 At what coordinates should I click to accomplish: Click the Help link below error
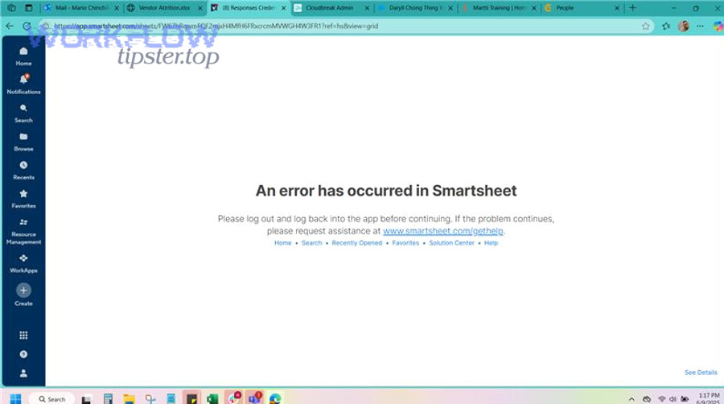(491, 243)
